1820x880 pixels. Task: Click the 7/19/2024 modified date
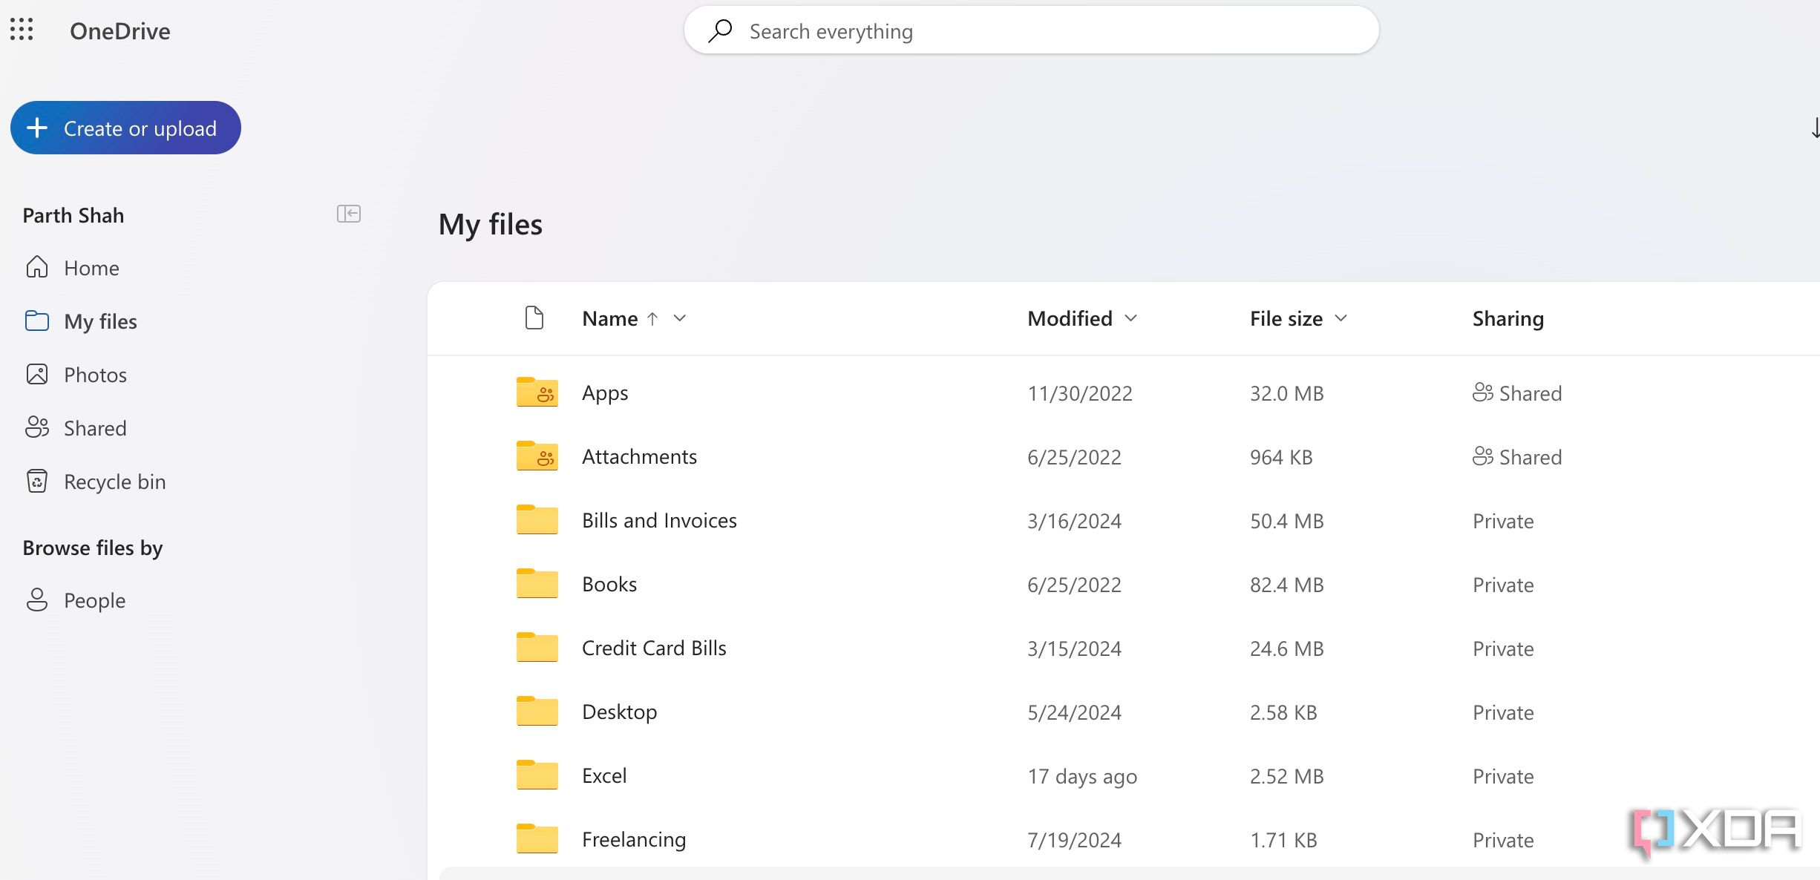(1074, 840)
